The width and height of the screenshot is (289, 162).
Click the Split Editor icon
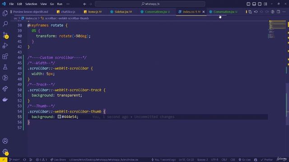click(x=278, y=12)
